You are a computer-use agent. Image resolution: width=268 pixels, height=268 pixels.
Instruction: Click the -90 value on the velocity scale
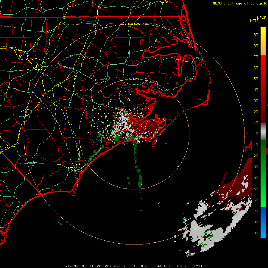[x=255, y=233]
